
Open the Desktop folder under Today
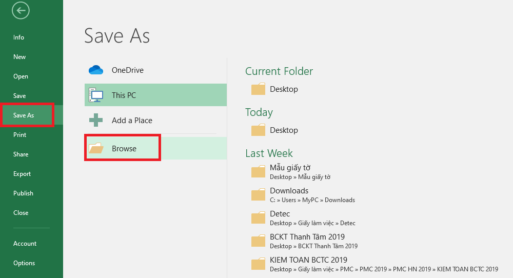pos(284,130)
